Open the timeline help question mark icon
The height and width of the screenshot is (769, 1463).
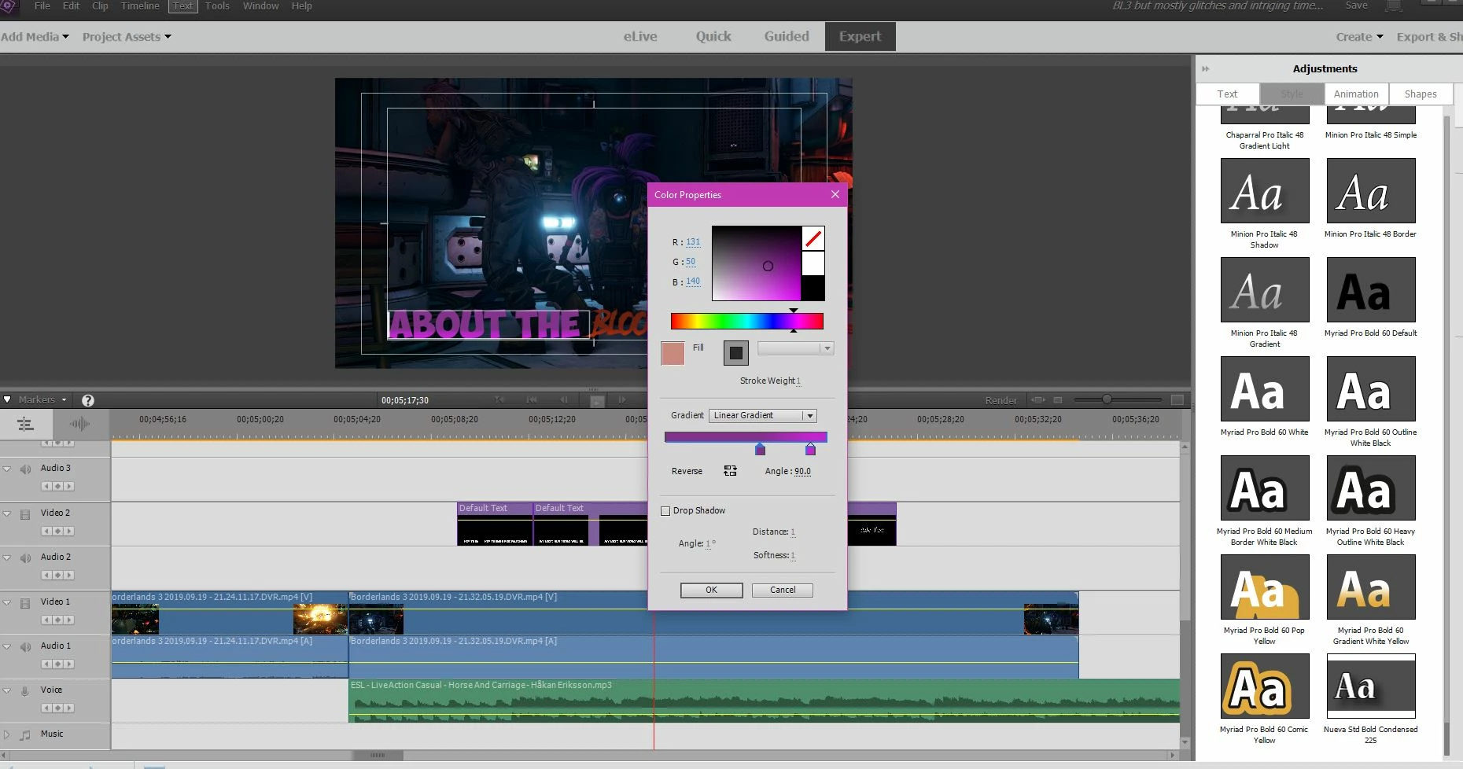click(88, 400)
